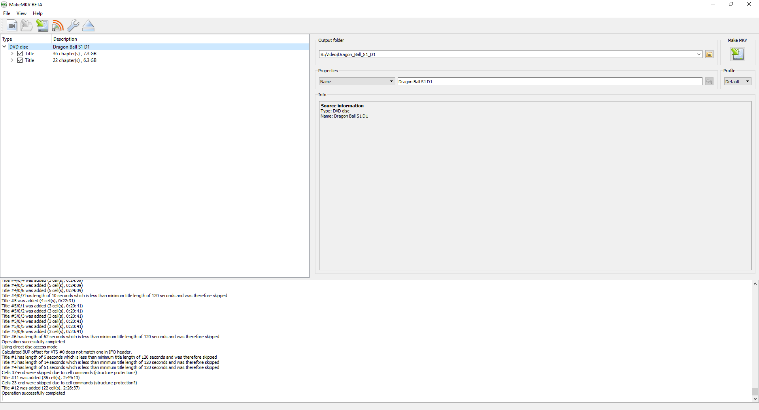This screenshot has height=410, width=759.
Task: Click log line Title #5/0/3 was added
Action: click(x=42, y=316)
